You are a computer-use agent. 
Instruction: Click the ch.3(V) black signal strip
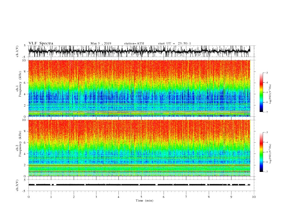pyautogui.click(x=139, y=185)
